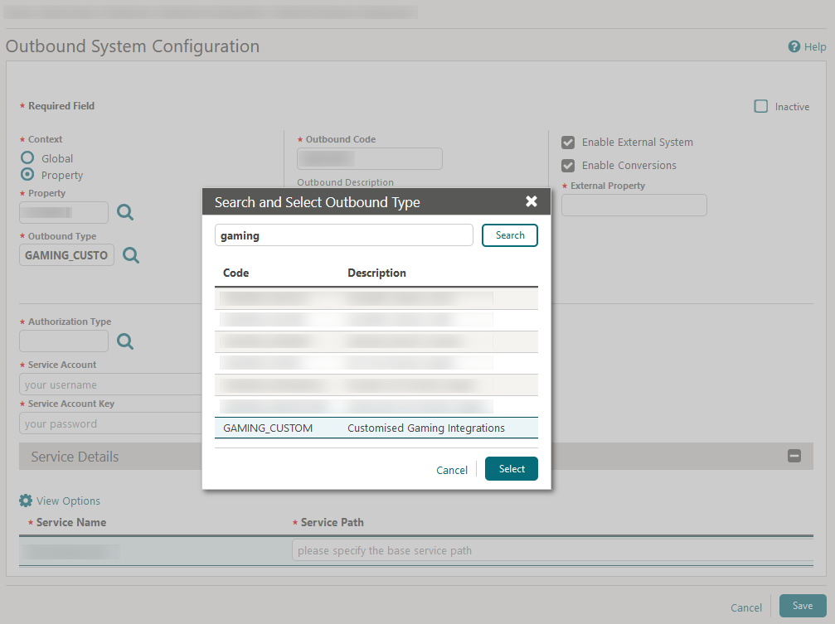Screen dimensions: 835x624
Task: Open the Authorization Type lookup magnifier
Action: (x=124, y=341)
